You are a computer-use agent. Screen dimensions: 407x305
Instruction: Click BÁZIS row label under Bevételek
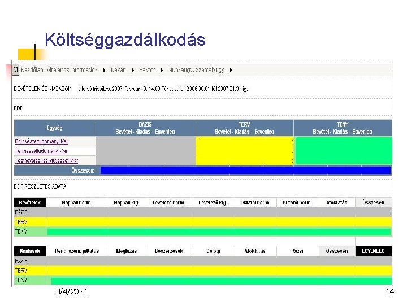(21, 212)
